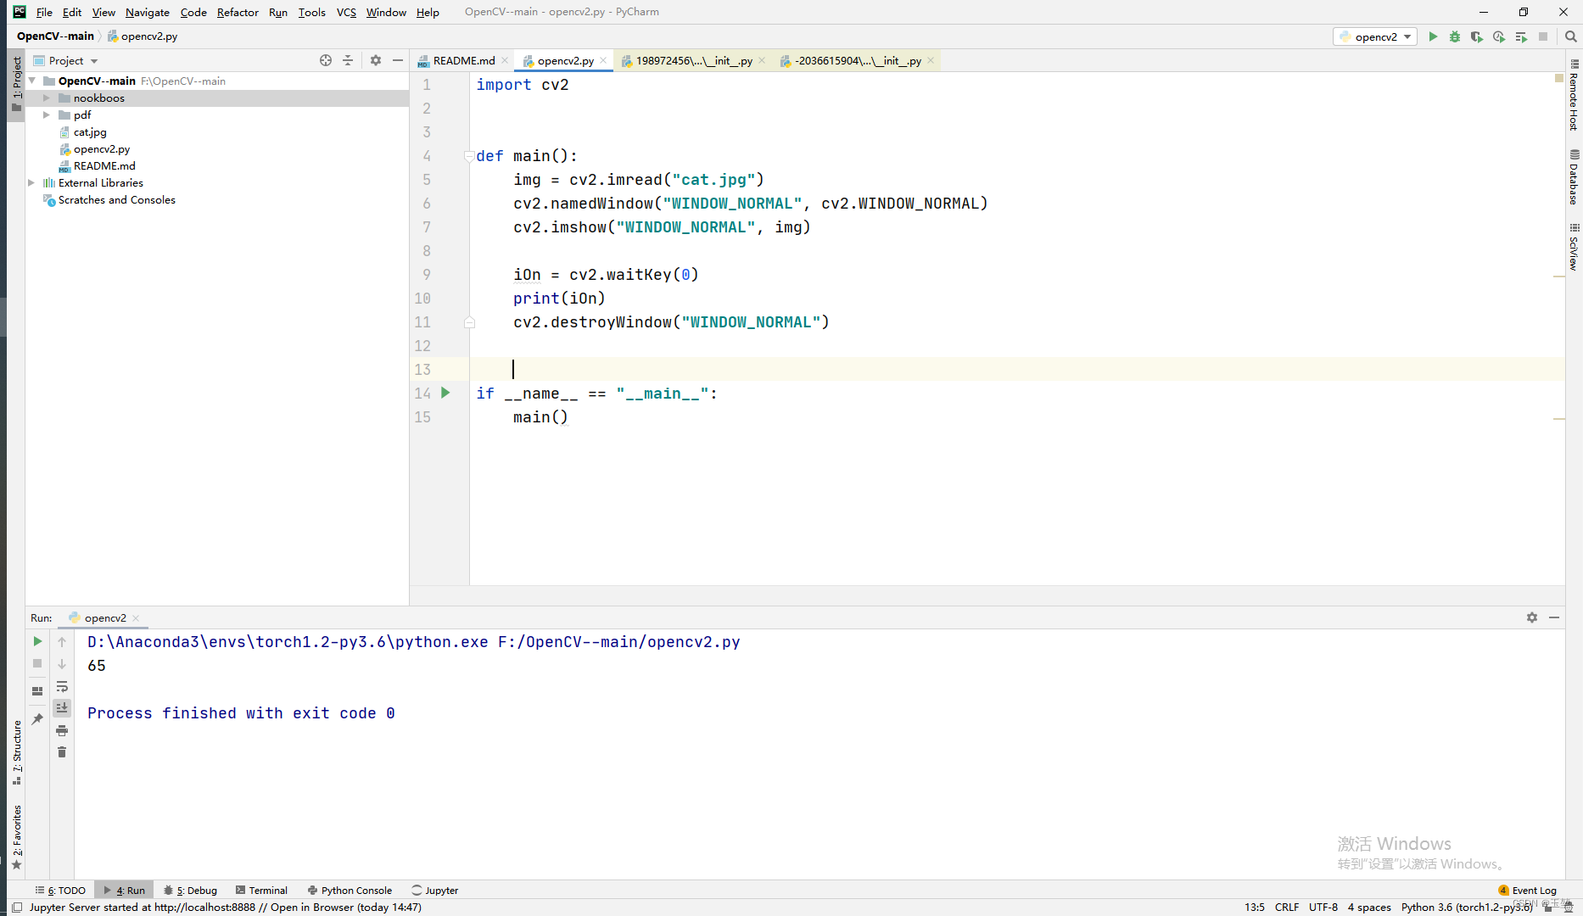Click the concurrency diagram run icon
The width and height of the screenshot is (1583, 916).
1521,36
